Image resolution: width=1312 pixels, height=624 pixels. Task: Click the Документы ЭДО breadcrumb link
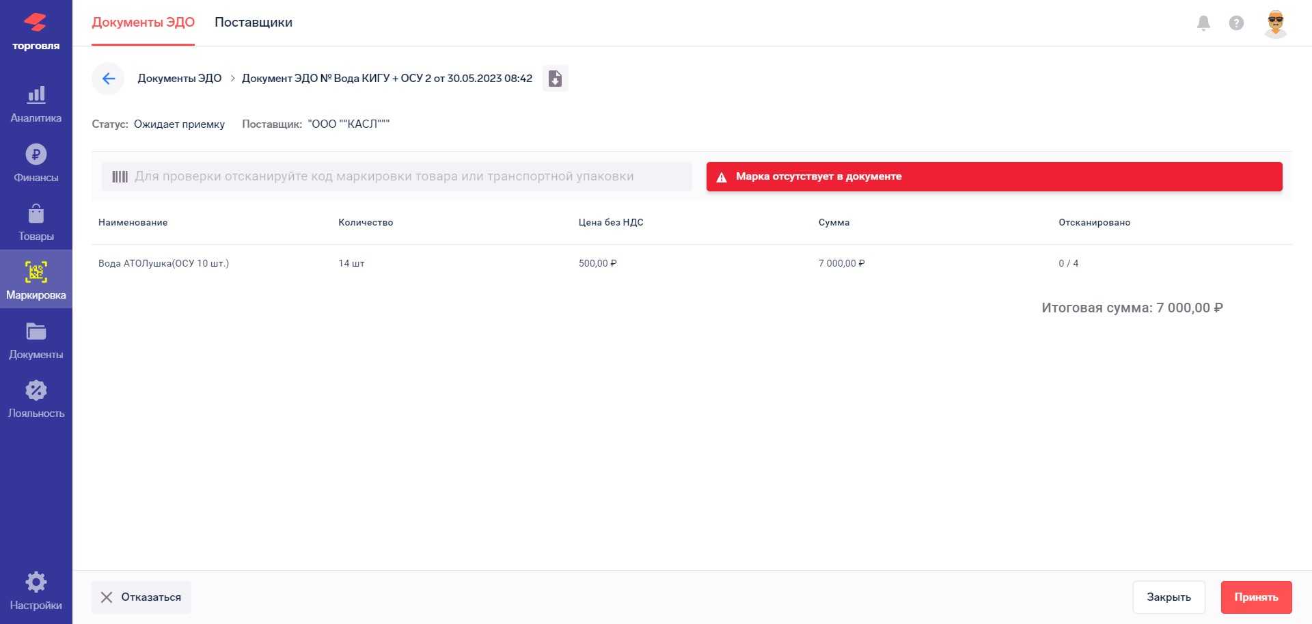coord(180,79)
